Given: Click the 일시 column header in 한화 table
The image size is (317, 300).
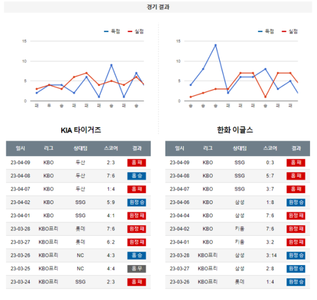Looking at the screenshot, I should click(180, 148).
